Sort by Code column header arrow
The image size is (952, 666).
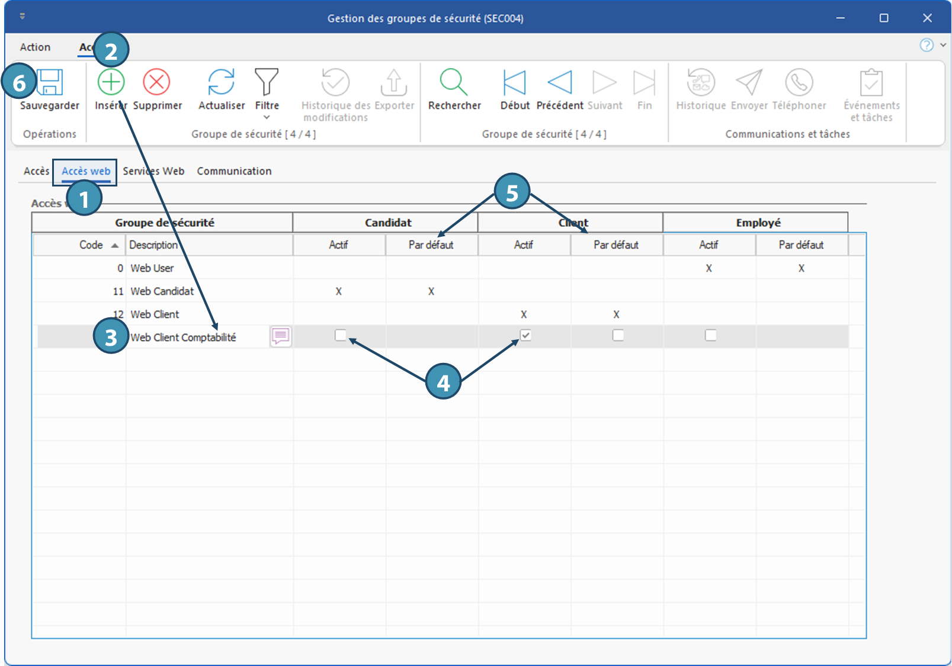tap(115, 245)
